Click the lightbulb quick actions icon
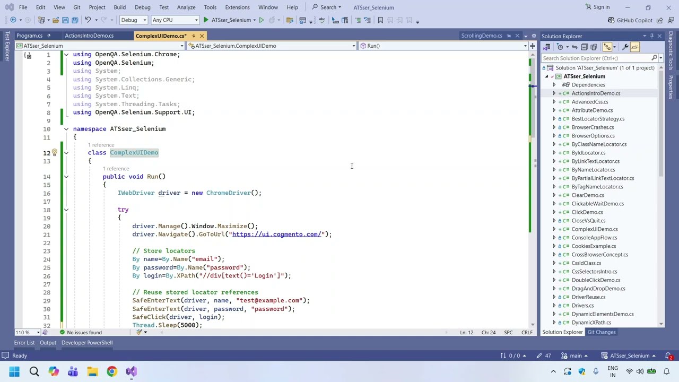Viewport: 679px width, 382px height. pos(54,152)
